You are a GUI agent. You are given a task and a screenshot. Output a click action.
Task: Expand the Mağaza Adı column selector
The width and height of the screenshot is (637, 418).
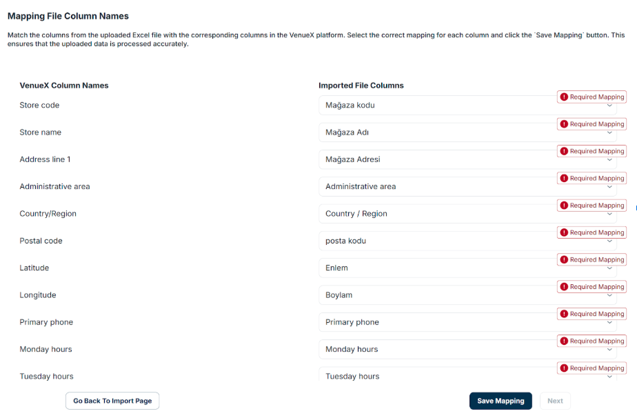coord(467,132)
